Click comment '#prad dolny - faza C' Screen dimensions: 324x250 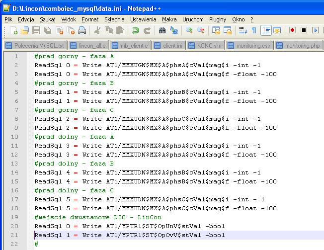click(x=74, y=190)
